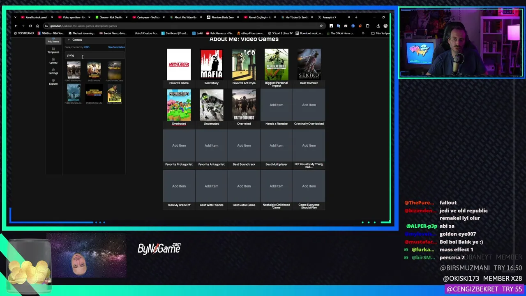This screenshot has height=296, width=526.
Task: Add an item to Game Everyone Should Play
Action: [x=309, y=186]
